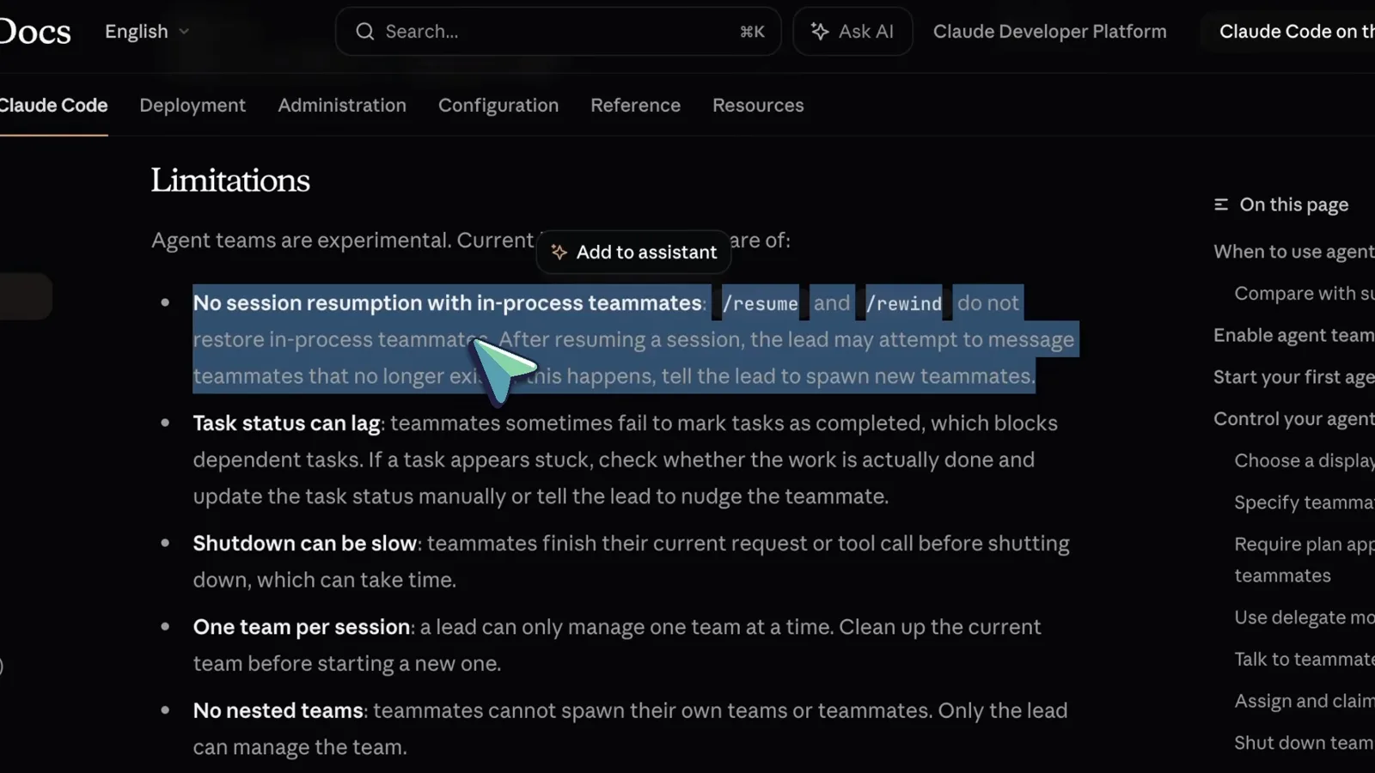The width and height of the screenshot is (1375, 773).
Task: Go to 'Start your first age' sidebar link
Action: click(x=1293, y=377)
